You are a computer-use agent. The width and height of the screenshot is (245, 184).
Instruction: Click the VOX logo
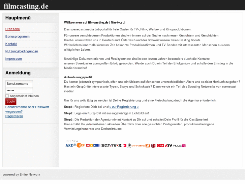[x=117, y=146]
